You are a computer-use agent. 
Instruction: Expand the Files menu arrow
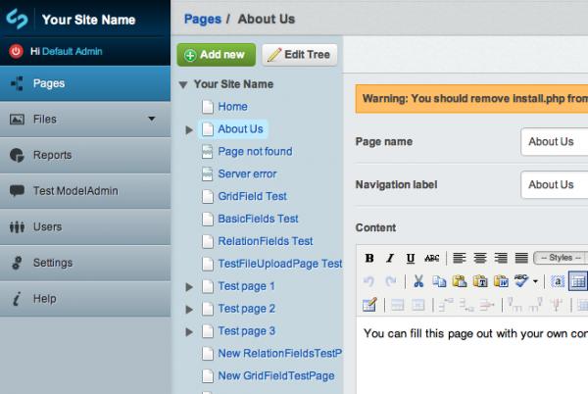pyautogui.click(x=152, y=119)
